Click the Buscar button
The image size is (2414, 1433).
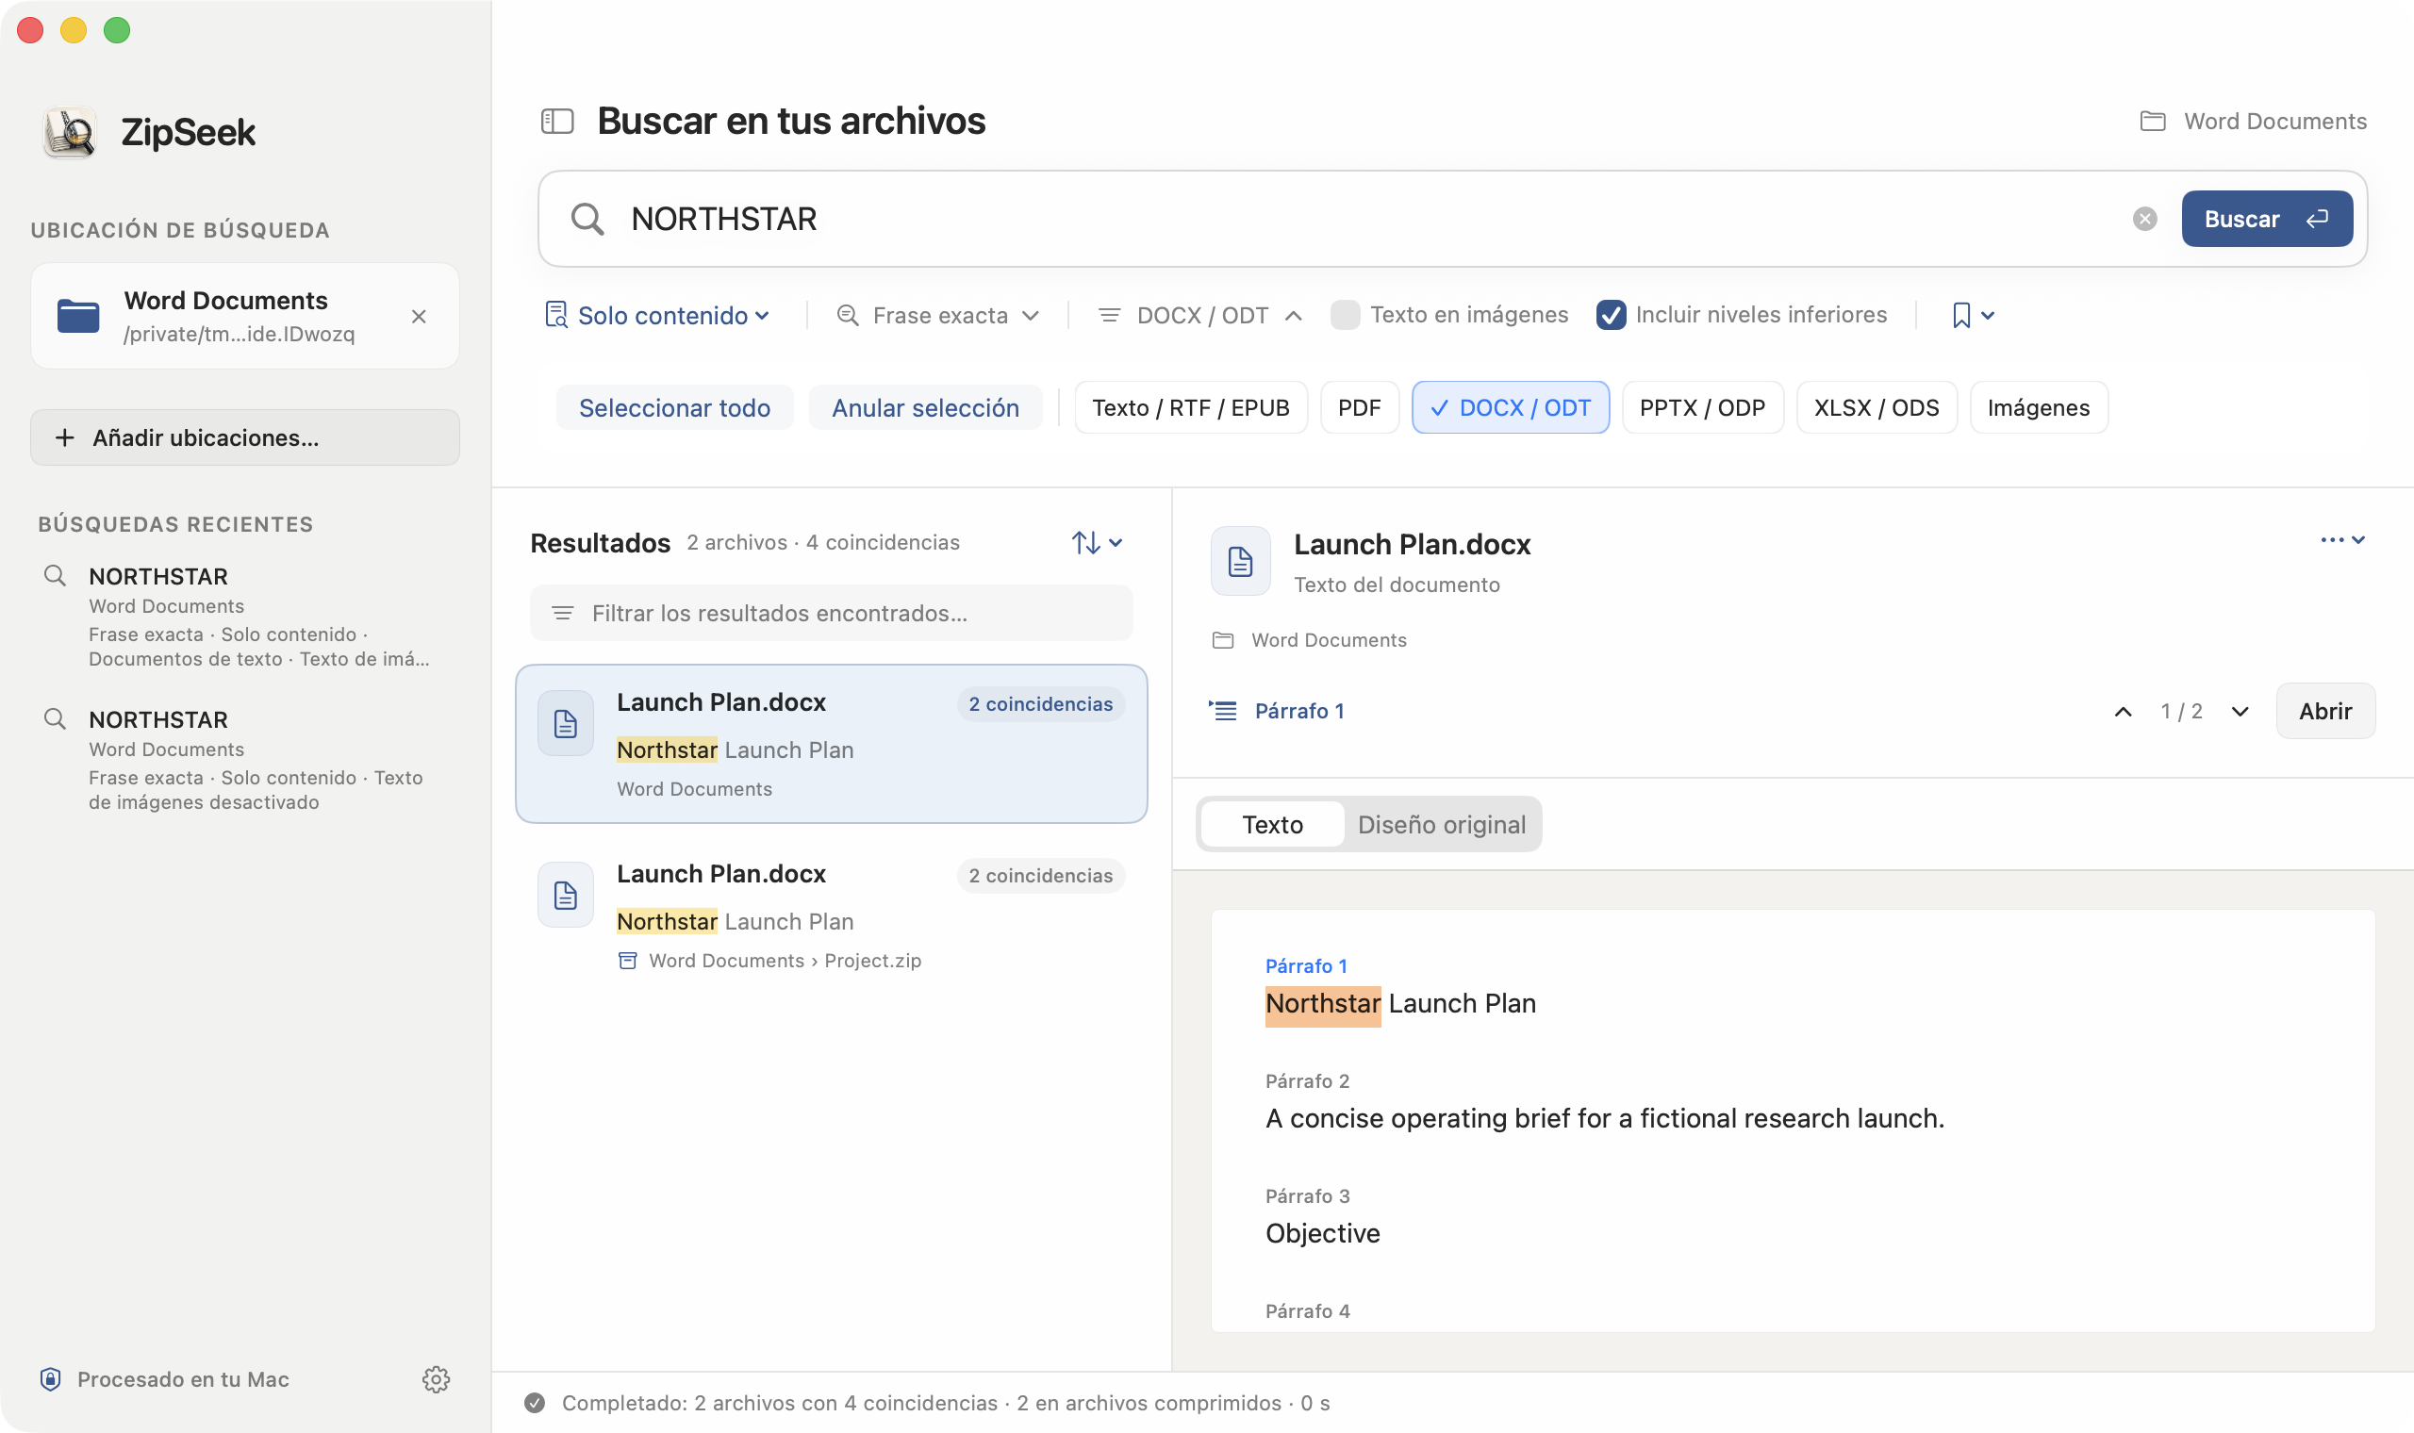2266,220
